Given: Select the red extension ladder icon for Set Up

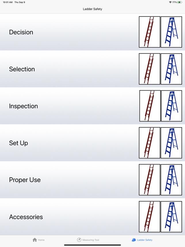Looking at the screenshot, I should [x=150, y=143].
